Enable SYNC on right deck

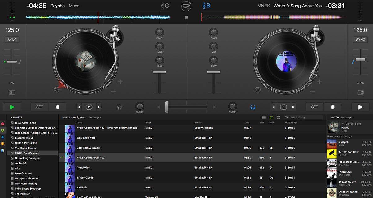(361, 40)
